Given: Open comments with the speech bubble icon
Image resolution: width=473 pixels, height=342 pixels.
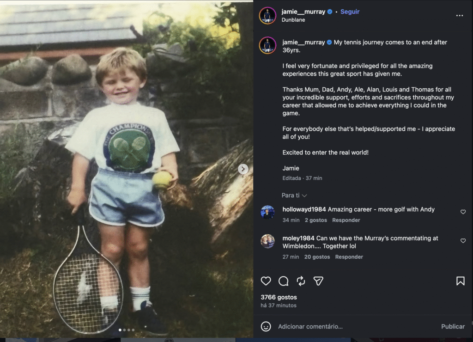Looking at the screenshot, I should [x=283, y=281].
